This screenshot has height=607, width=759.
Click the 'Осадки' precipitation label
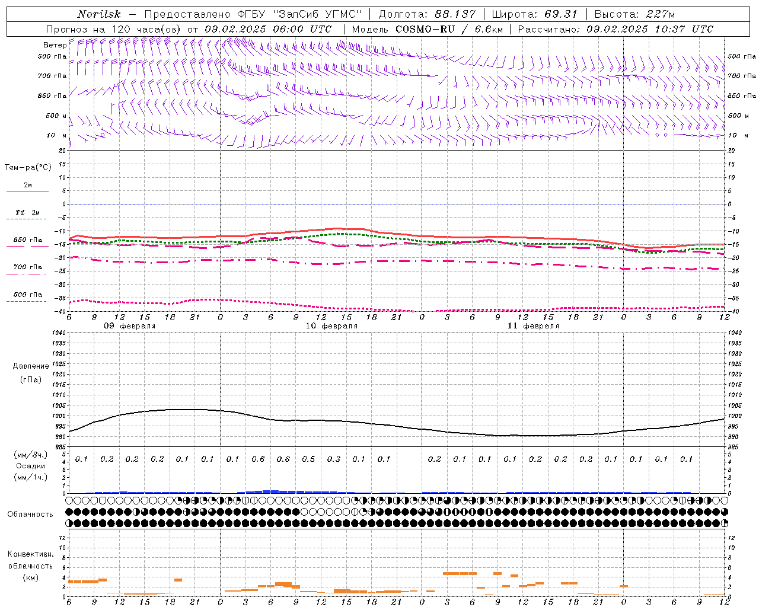tap(31, 466)
